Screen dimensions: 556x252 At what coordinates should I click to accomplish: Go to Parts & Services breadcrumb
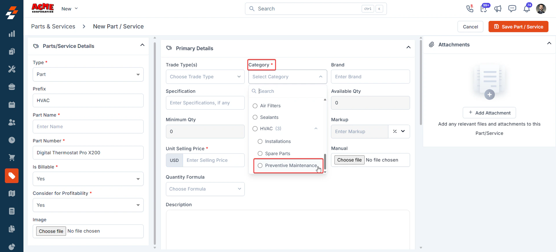click(53, 26)
